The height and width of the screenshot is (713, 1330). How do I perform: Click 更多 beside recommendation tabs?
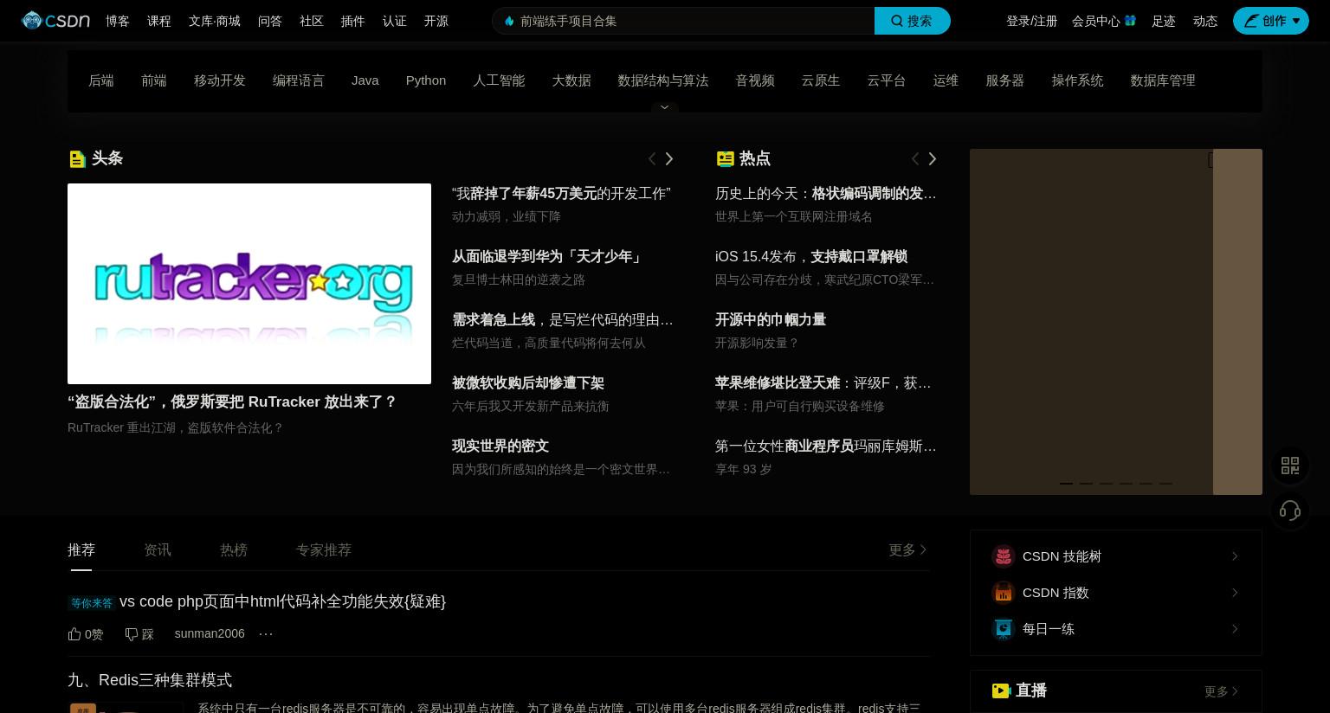[x=908, y=549]
